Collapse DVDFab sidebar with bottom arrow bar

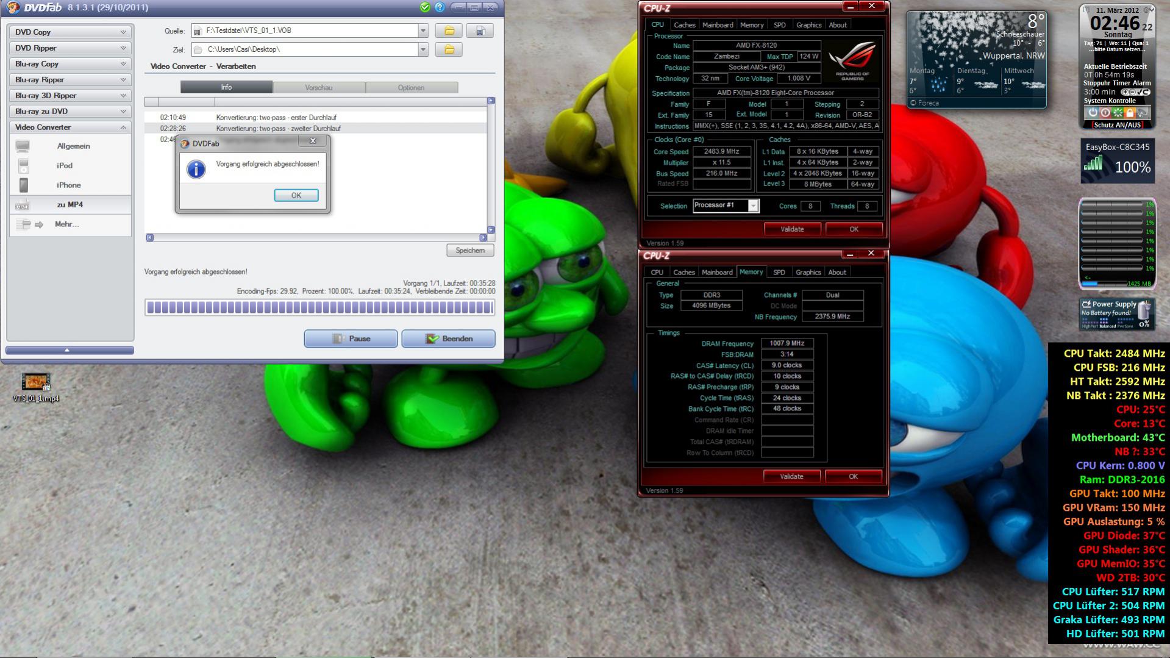coord(70,351)
